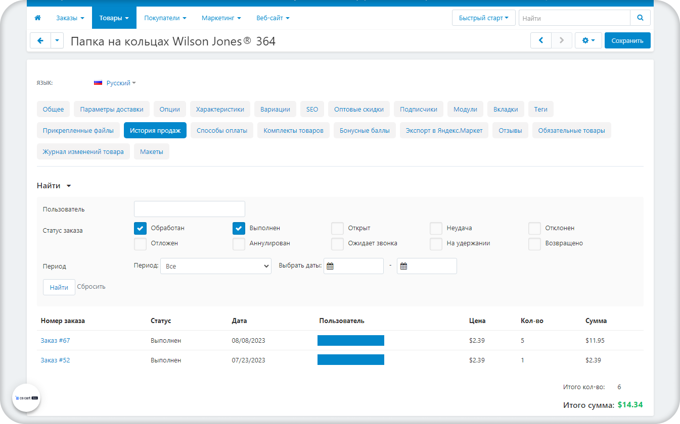Open the dropdown beside the back arrow
680x424 pixels.
pyautogui.click(x=57, y=40)
